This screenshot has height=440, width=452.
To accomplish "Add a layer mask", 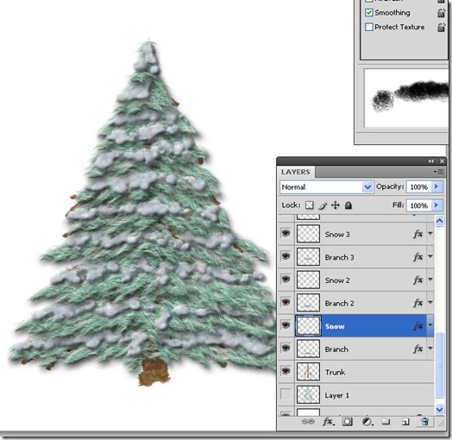I will (x=347, y=422).
